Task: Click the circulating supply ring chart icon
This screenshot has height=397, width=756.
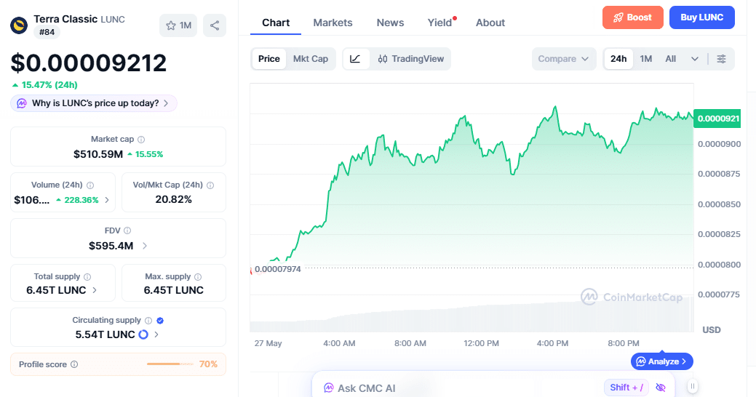Action: pos(143,334)
